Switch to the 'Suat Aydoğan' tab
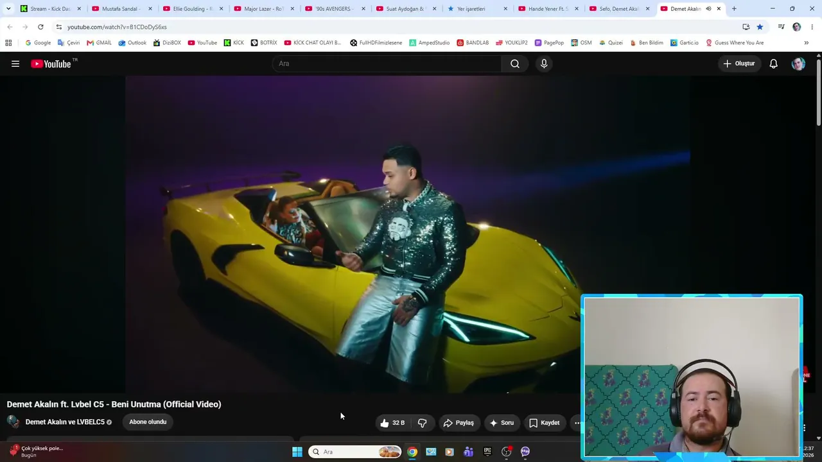 406,9
